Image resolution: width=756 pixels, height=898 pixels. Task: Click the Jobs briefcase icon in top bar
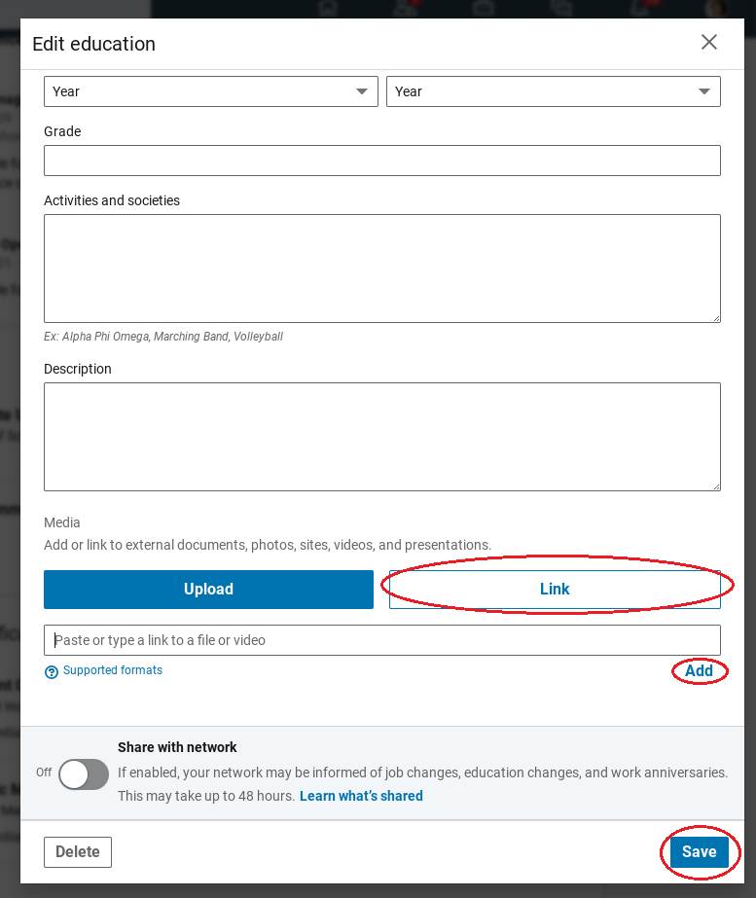(x=484, y=9)
